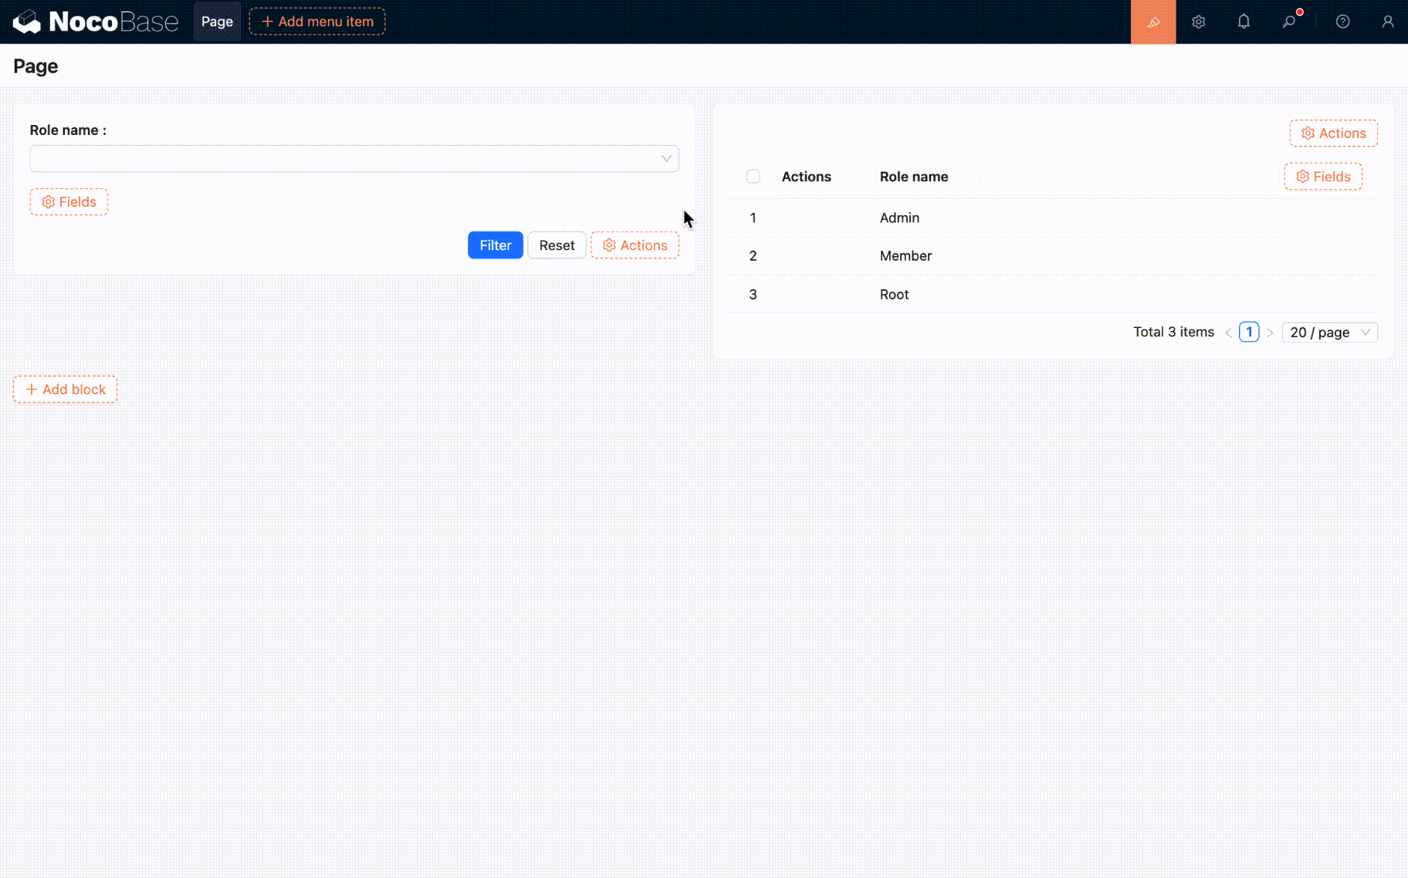This screenshot has height=878, width=1408.
Task: Click the NocoBase logo
Action: [x=96, y=22]
